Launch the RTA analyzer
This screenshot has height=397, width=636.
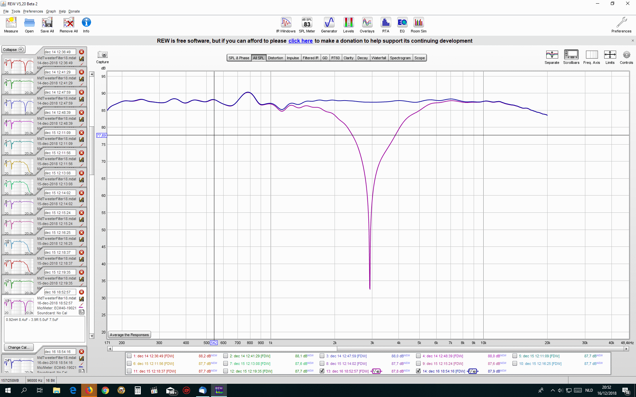tap(386, 25)
